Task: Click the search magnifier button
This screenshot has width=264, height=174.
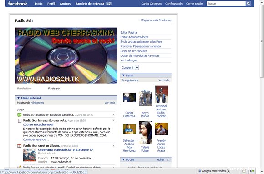Action: (249, 4)
